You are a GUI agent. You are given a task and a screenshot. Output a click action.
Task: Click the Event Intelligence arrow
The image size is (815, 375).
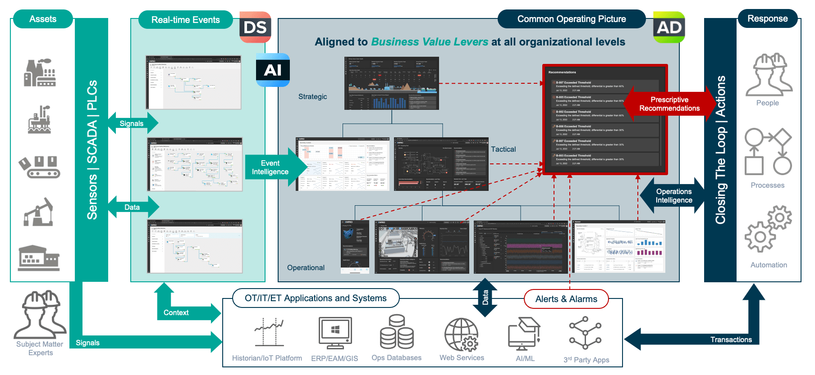click(275, 167)
